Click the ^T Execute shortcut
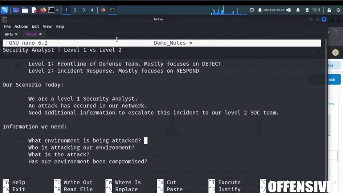The image size is (343, 193). (x=224, y=182)
